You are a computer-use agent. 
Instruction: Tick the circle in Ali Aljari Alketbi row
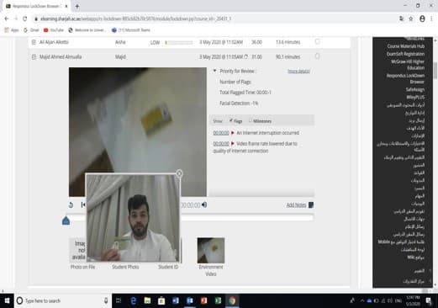[x=317, y=41]
